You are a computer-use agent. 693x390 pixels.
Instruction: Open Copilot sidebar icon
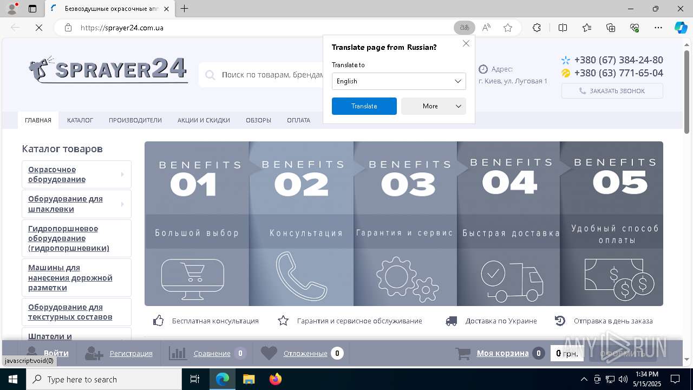681,28
